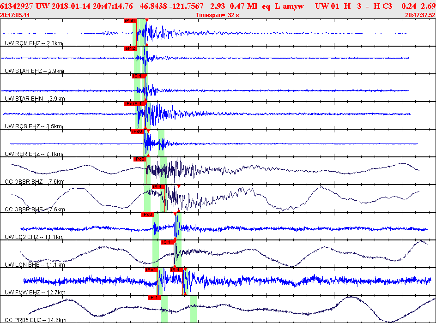Click the 'UW STAR EHZ -- 2.9km' channel label

35,71
